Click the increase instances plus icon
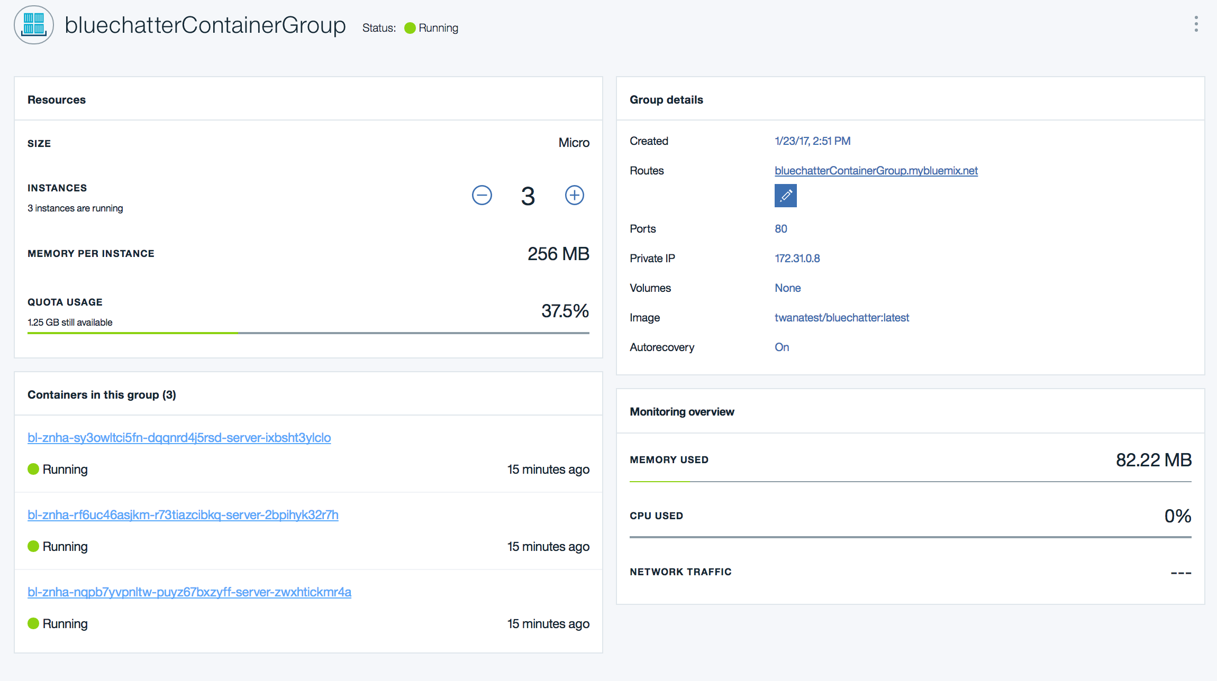Screen dimensions: 1217x681 (x=574, y=196)
